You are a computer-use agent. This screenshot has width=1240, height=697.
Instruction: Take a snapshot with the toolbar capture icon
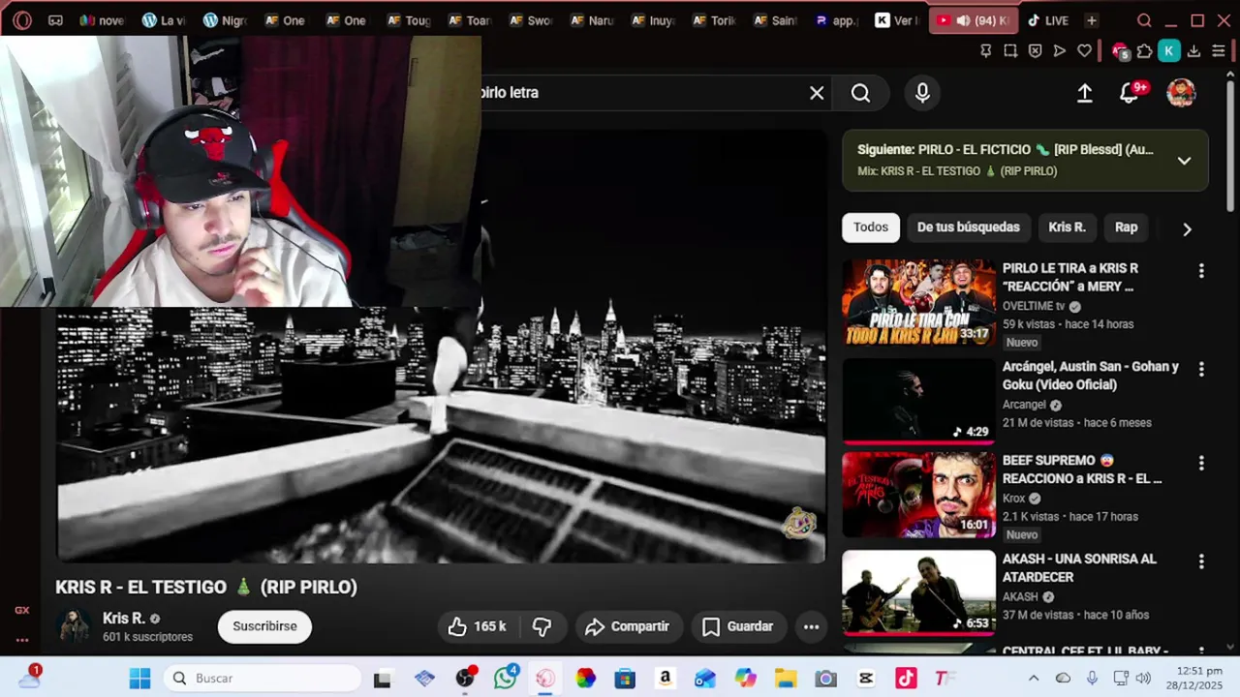point(1010,51)
